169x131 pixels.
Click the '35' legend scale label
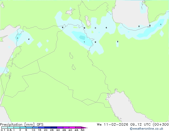64,130
